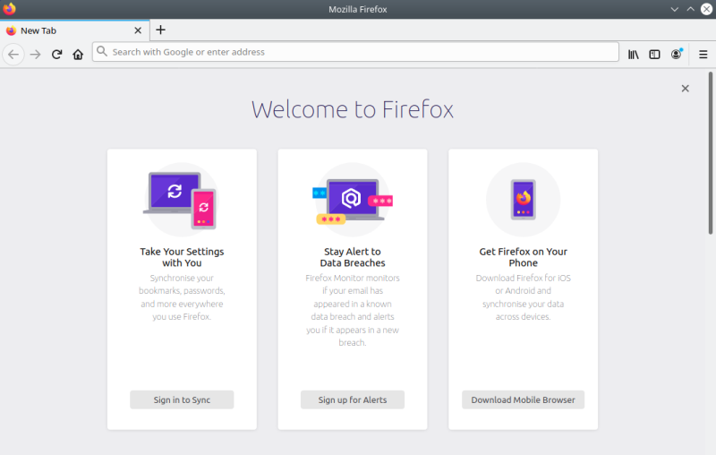Click the Sign up for Alerts button
The image size is (716, 455).
[353, 399]
